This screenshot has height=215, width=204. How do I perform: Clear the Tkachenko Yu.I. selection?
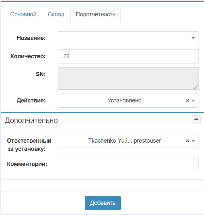[187, 141]
